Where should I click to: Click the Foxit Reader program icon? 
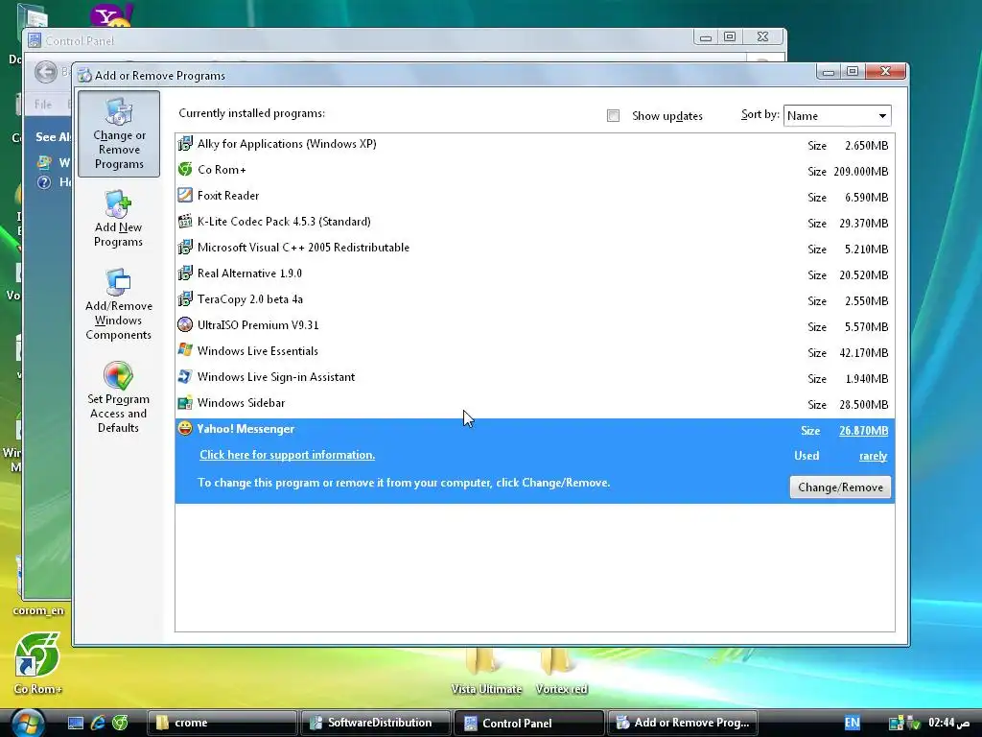[x=185, y=195]
